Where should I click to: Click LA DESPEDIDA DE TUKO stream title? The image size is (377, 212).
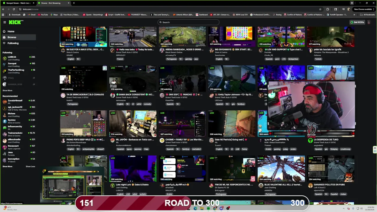(x=326, y=140)
